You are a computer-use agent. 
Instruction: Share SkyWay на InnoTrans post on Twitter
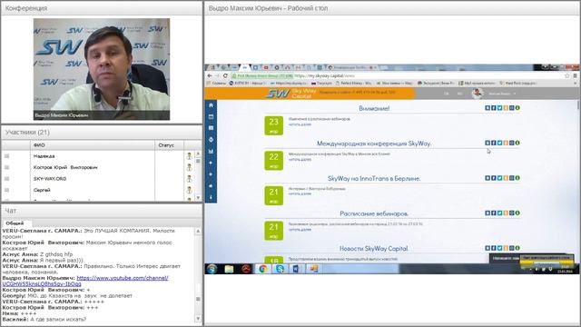499,178
